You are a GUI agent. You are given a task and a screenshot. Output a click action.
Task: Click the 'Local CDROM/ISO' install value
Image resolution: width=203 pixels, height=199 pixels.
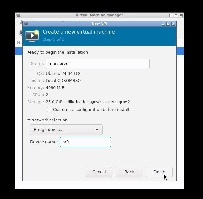point(63,80)
